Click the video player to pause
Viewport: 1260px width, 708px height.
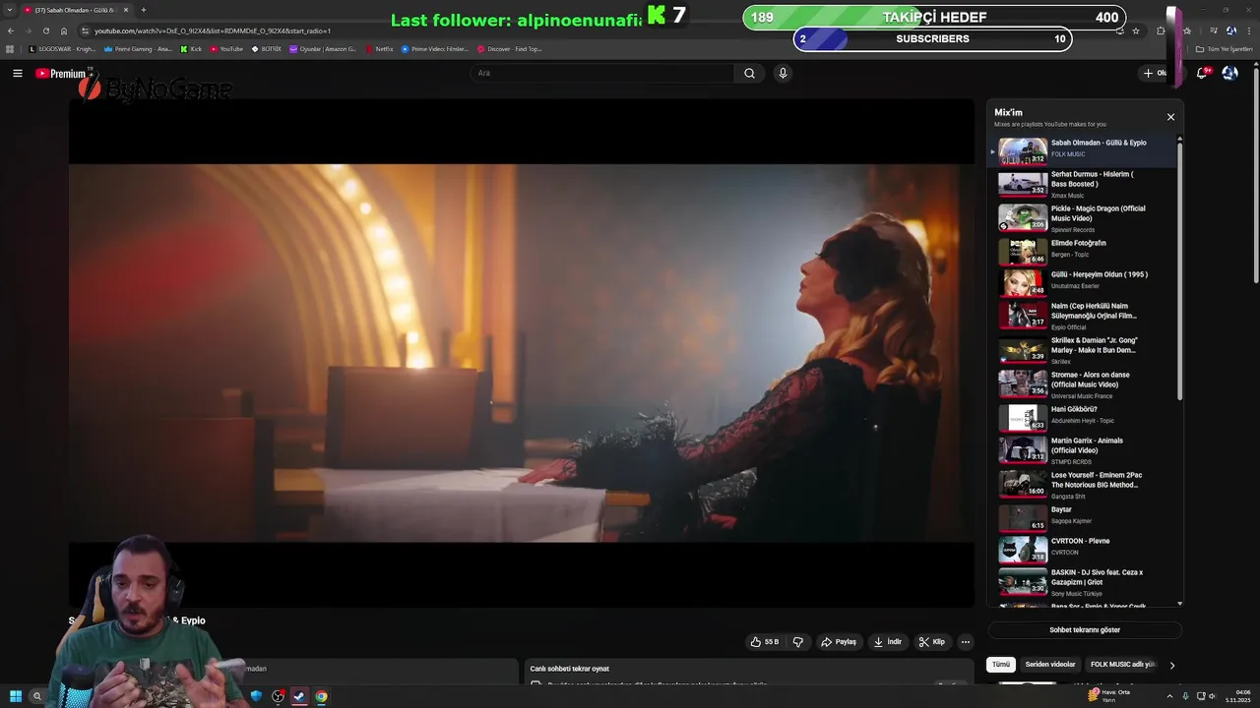(522, 352)
